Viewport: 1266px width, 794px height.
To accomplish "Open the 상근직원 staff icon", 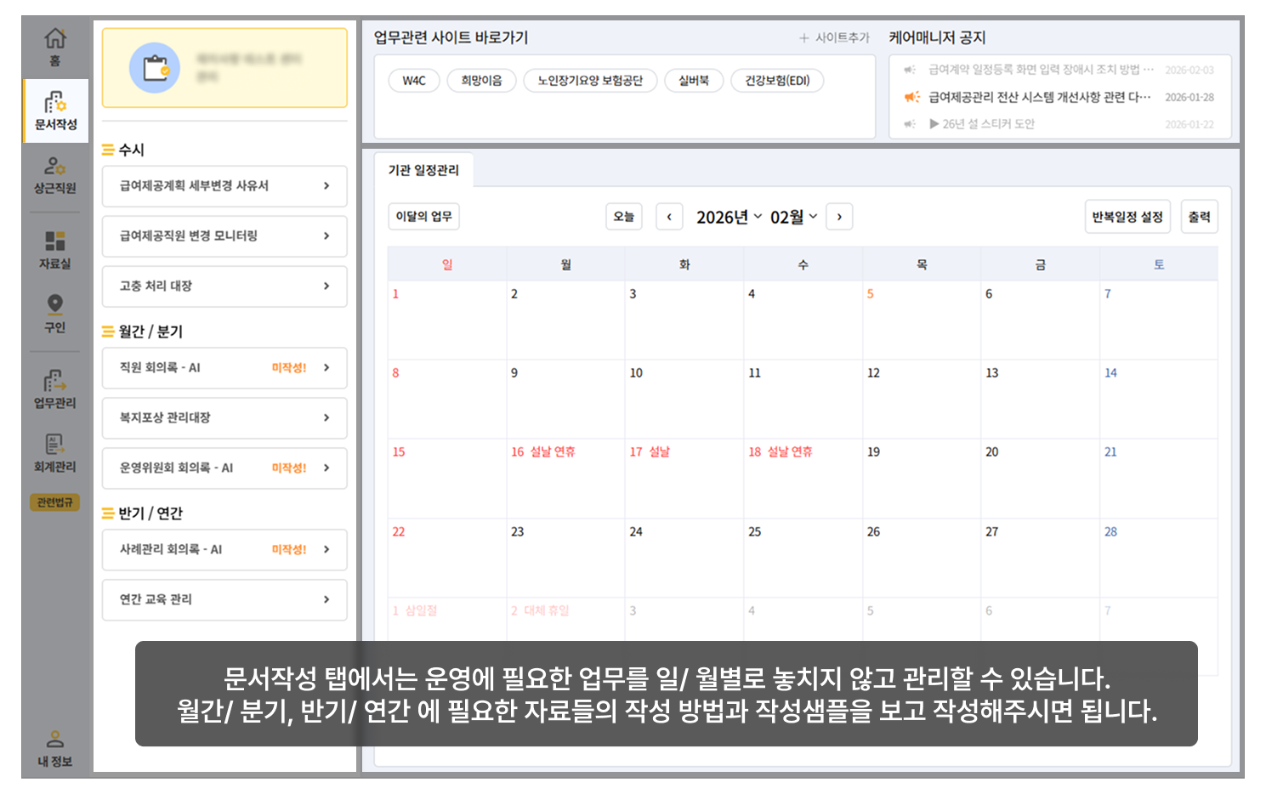I will tap(55, 167).
